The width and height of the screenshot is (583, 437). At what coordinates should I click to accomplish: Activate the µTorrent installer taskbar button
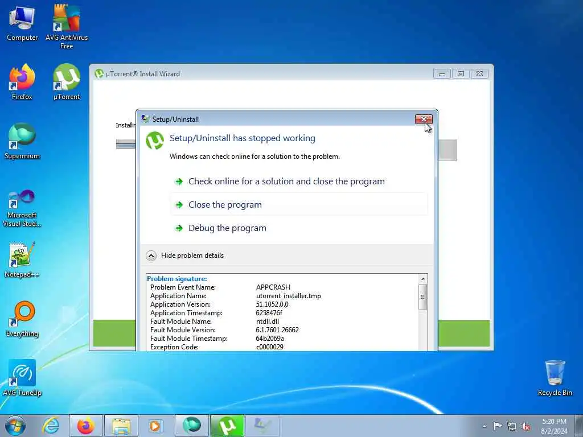(227, 426)
